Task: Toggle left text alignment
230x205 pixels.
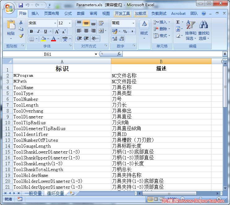Action: click(79, 31)
